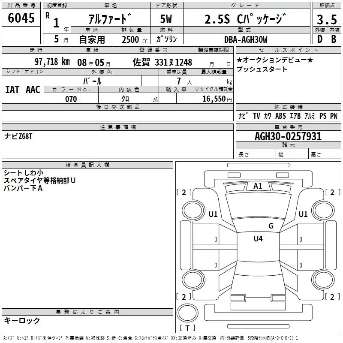This screenshot has width=343, height=343.
Task: Select inspector note シートしわ小
Action: coord(24,173)
